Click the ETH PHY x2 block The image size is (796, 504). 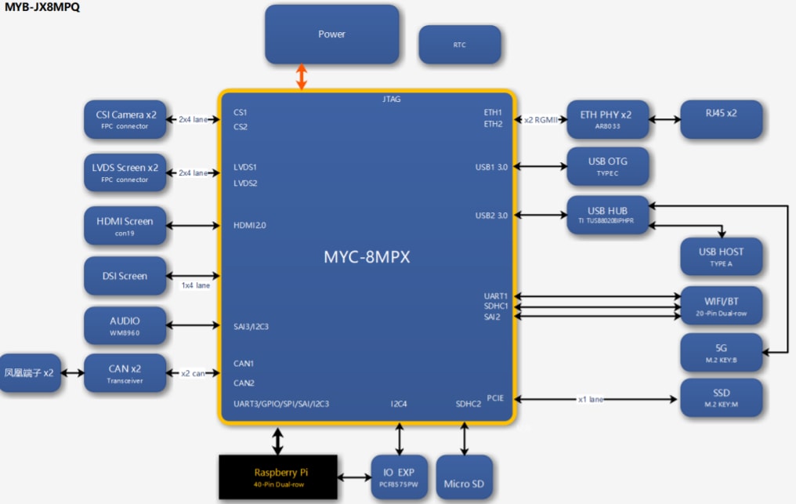[x=606, y=119]
